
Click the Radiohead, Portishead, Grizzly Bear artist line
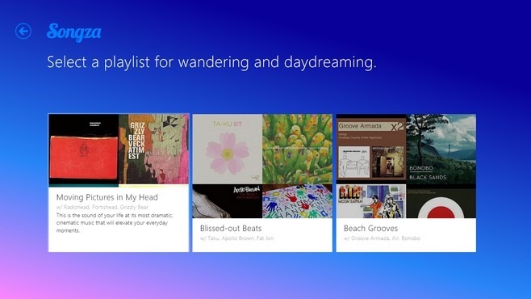(x=102, y=207)
